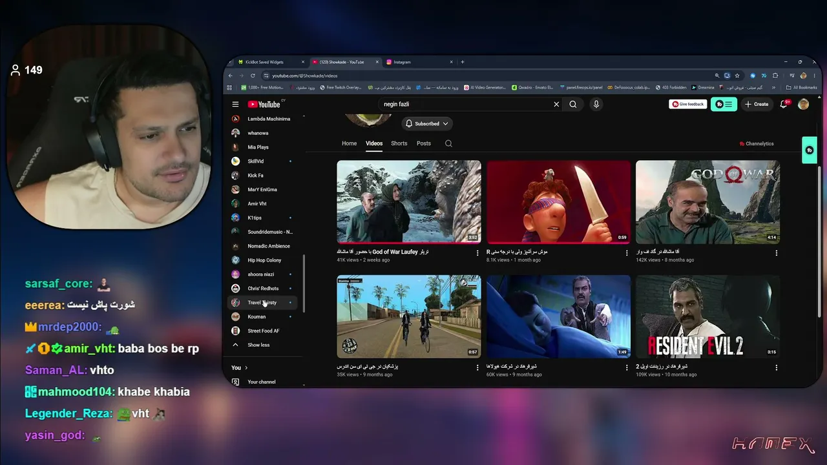The height and width of the screenshot is (465, 827).
Task: Play the GTA bicycle 0:57 video thumbnail
Action: coord(409,317)
